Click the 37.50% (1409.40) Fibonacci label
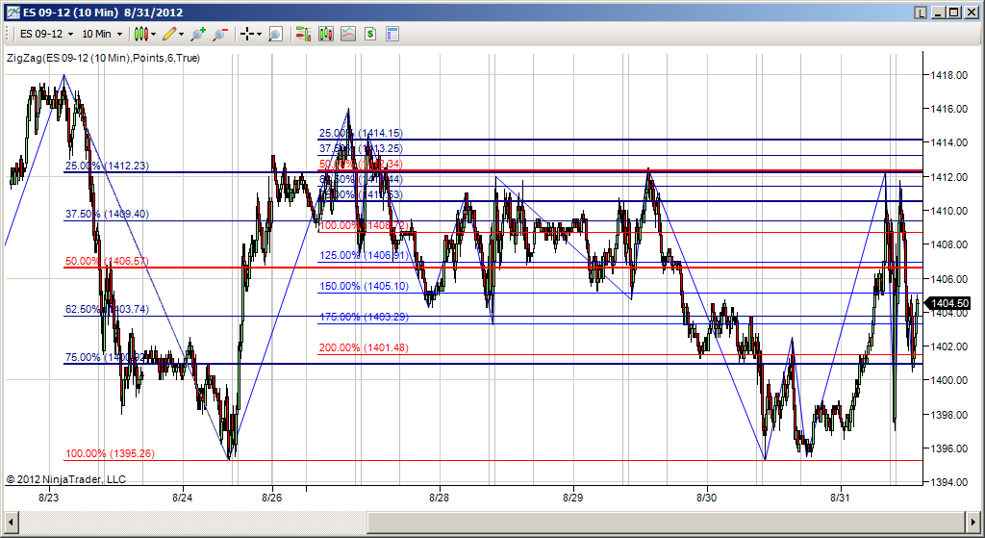The image size is (985, 538). [x=107, y=215]
